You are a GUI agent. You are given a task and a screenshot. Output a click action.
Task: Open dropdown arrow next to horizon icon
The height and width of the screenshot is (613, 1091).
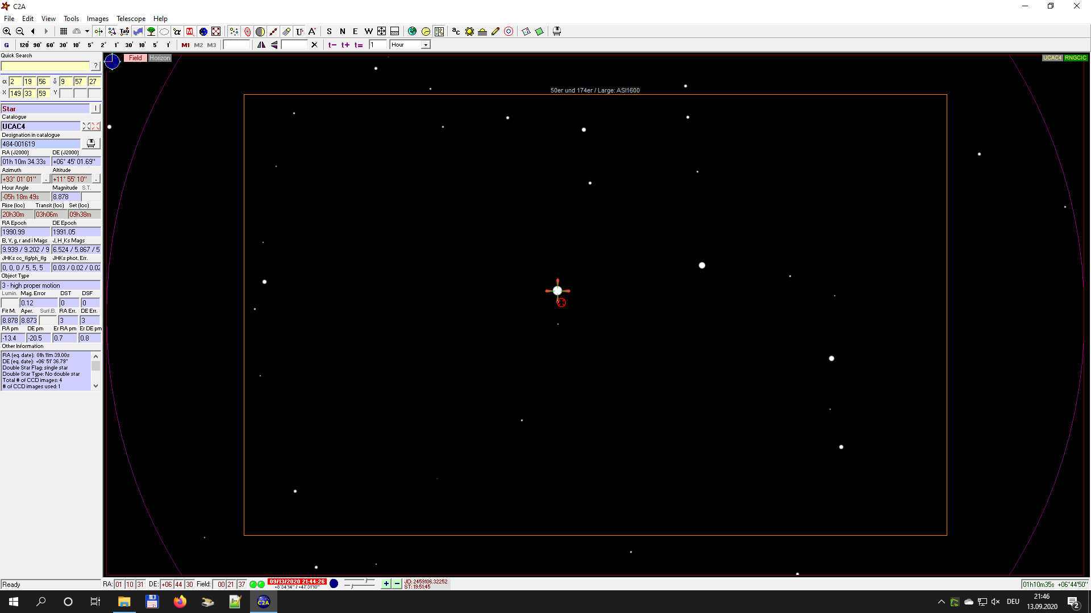tap(87, 31)
